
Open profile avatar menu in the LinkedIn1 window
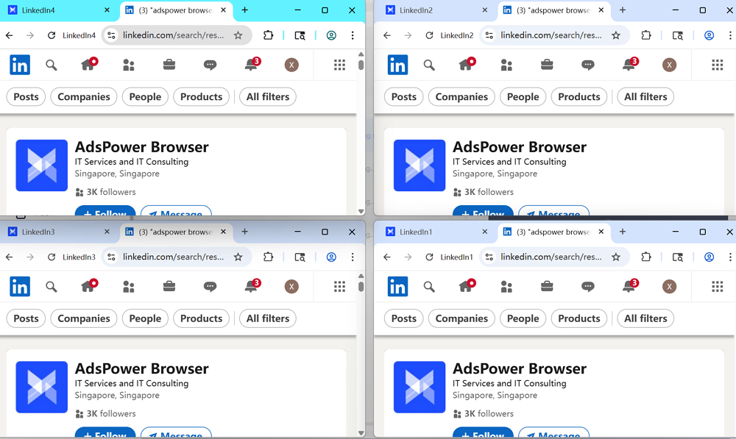669,286
